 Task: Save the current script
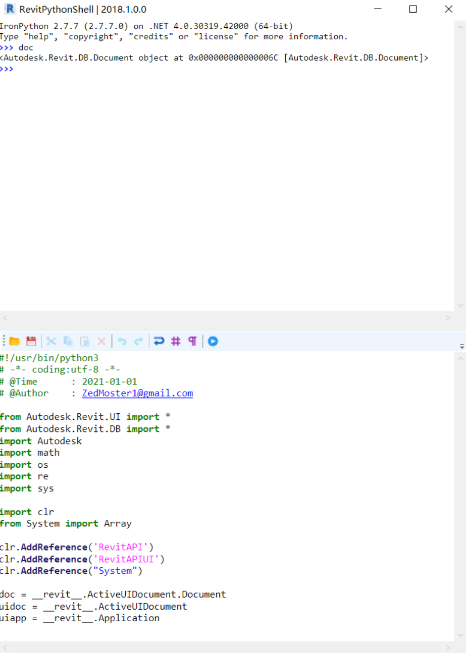(30, 341)
